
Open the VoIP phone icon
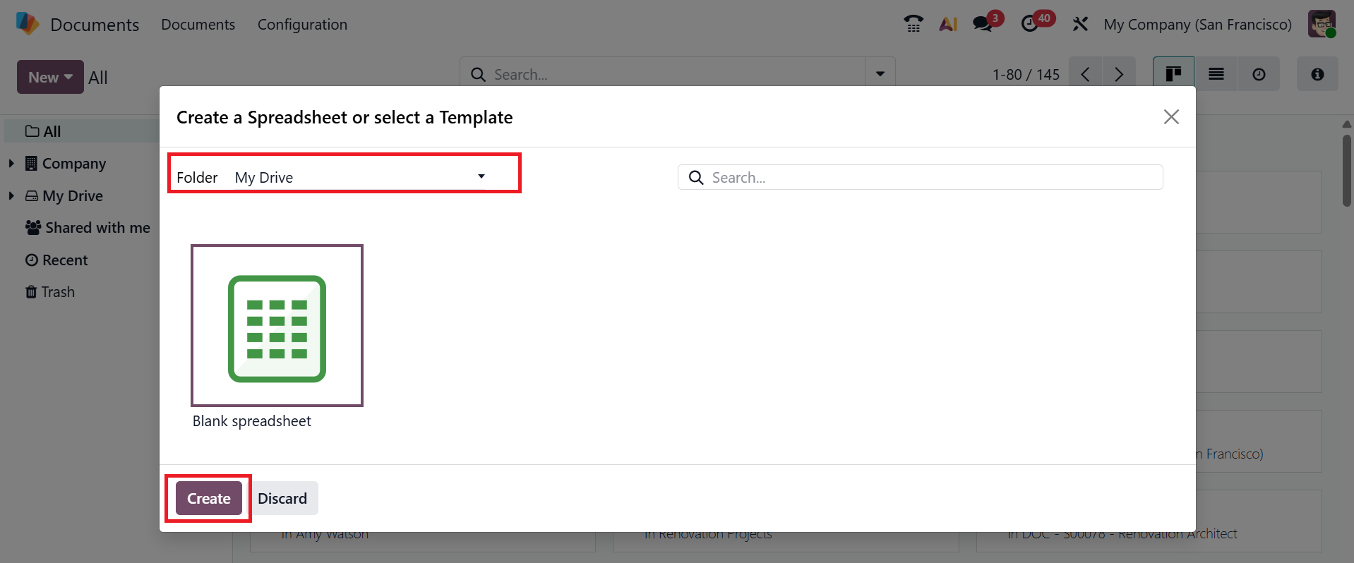click(913, 24)
